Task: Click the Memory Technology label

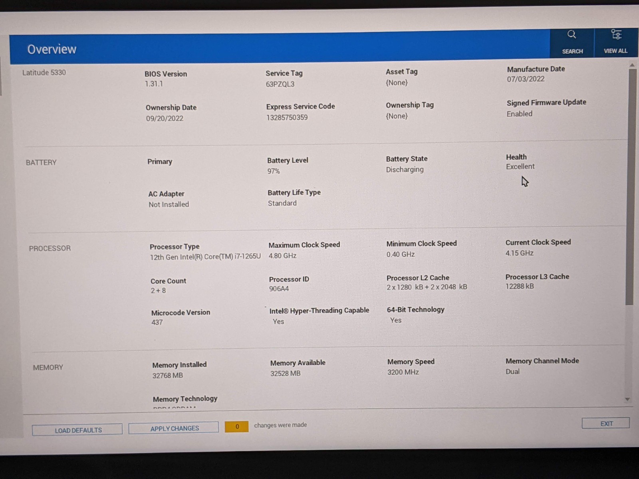Action: tap(185, 399)
